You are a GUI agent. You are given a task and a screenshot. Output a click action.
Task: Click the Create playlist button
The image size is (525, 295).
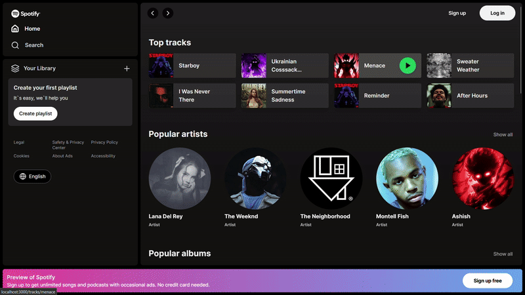coord(35,113)
